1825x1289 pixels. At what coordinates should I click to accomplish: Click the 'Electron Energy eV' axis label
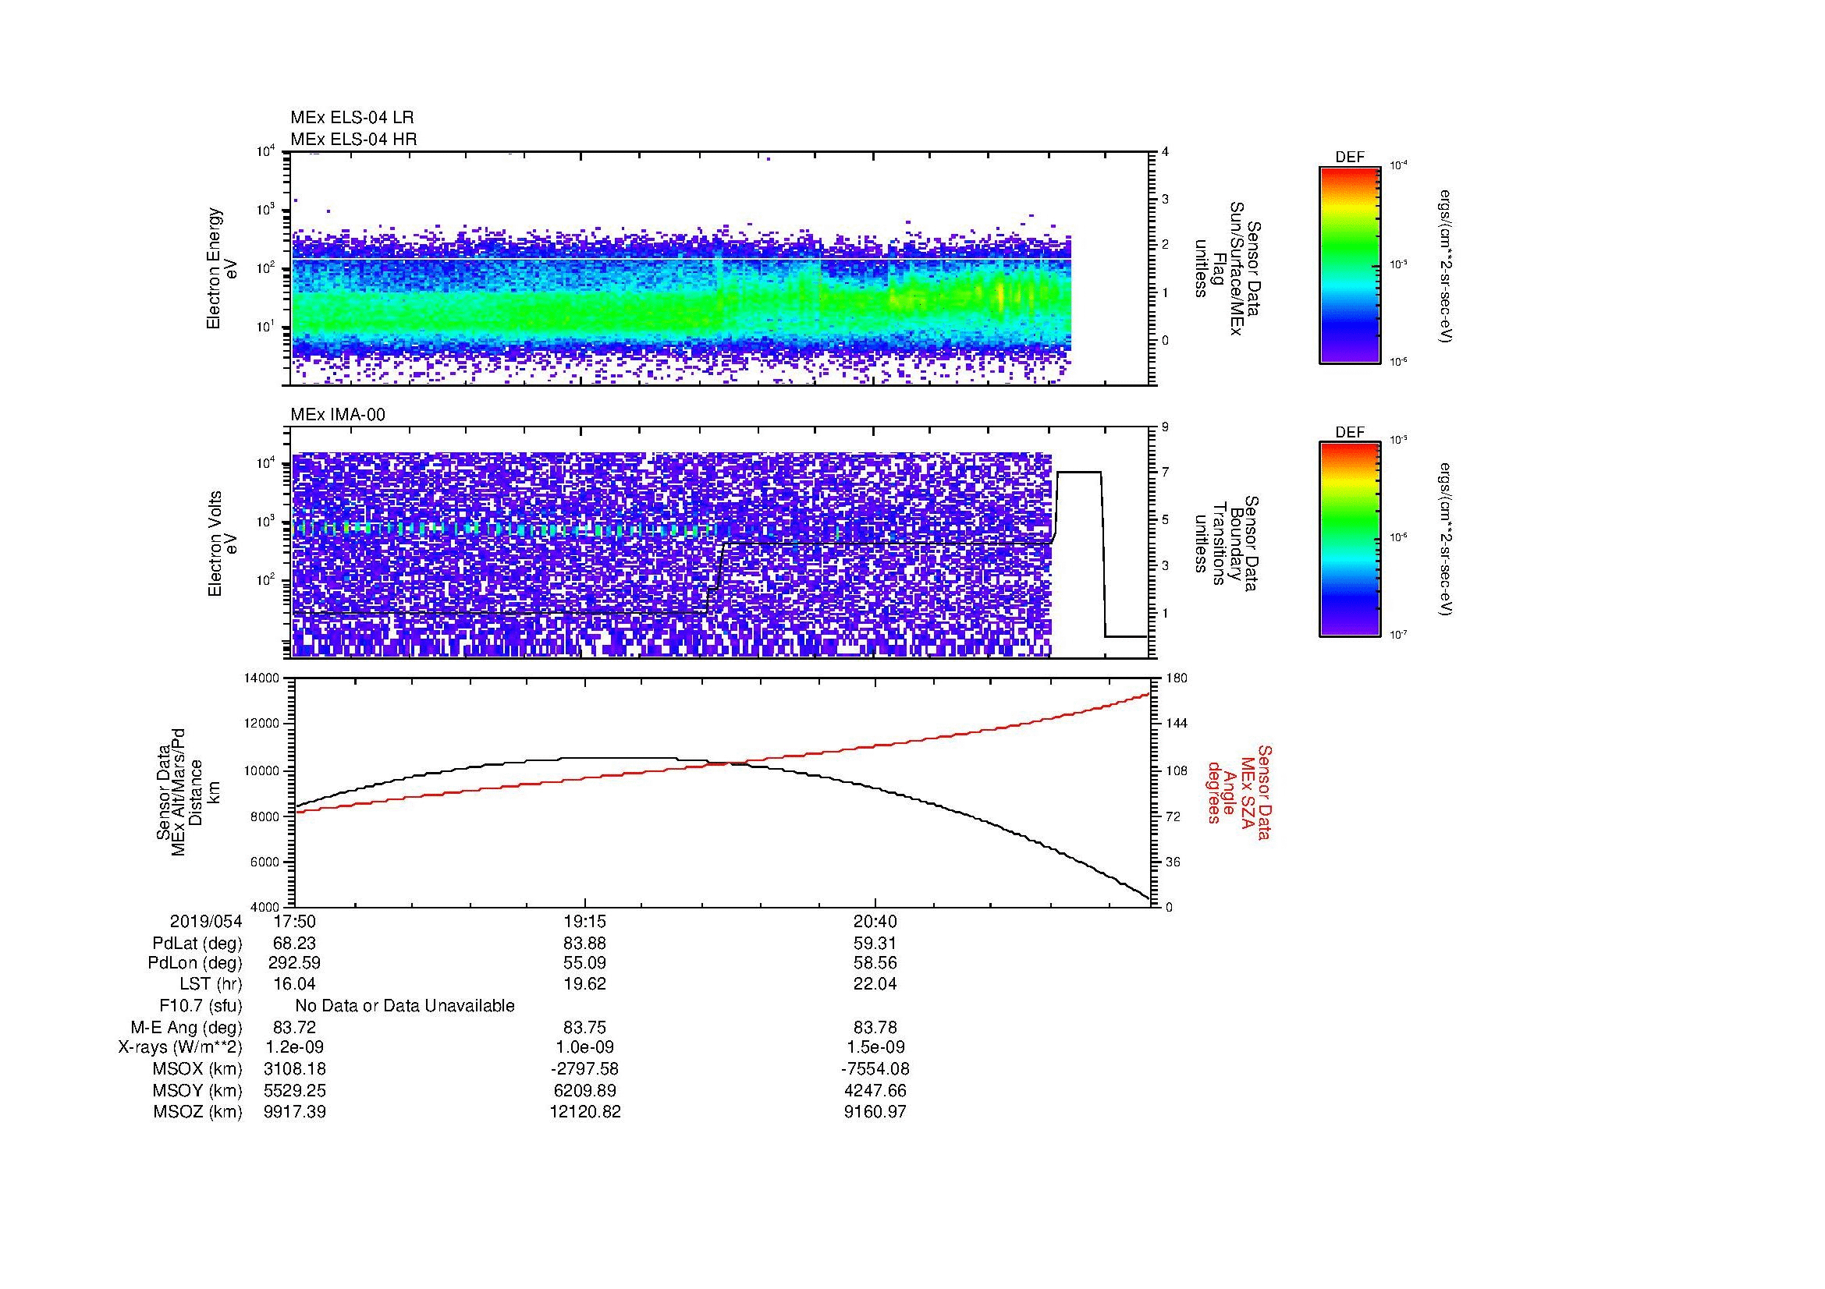(221, 268)
